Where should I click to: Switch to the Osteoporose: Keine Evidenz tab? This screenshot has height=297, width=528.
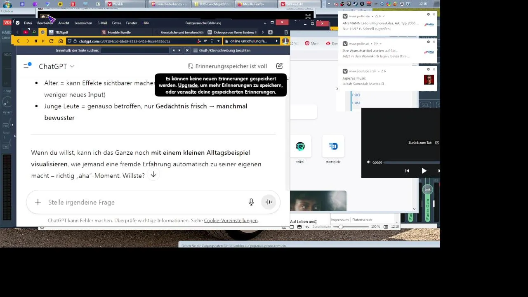[232, 32]
